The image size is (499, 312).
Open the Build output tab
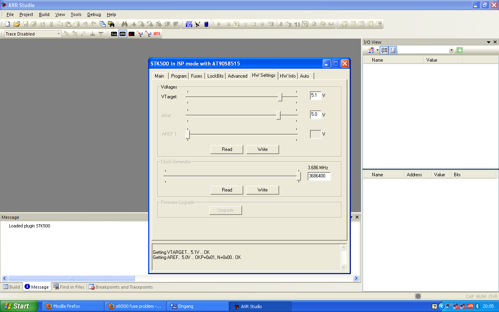point(11,287)
